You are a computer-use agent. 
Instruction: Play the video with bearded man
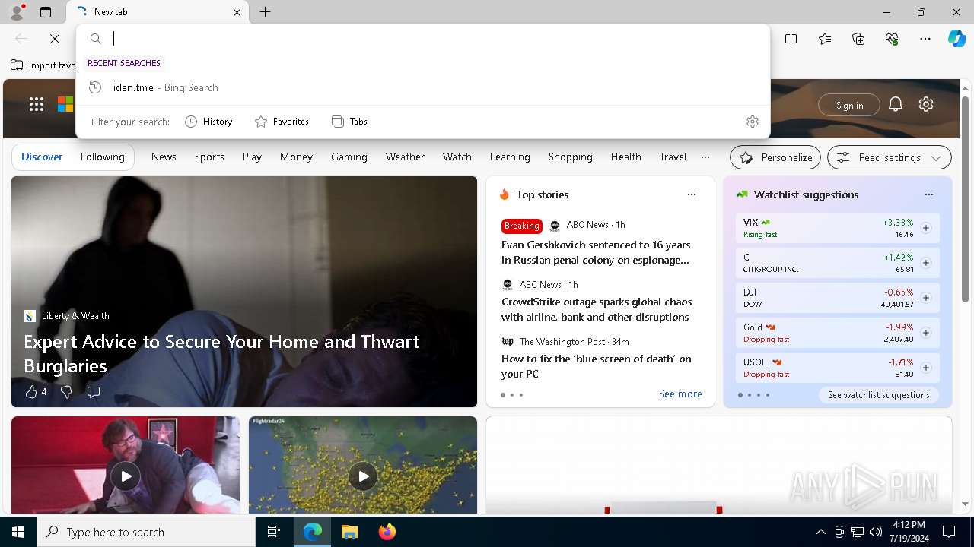pyautogui.click(x=126, y=476)
